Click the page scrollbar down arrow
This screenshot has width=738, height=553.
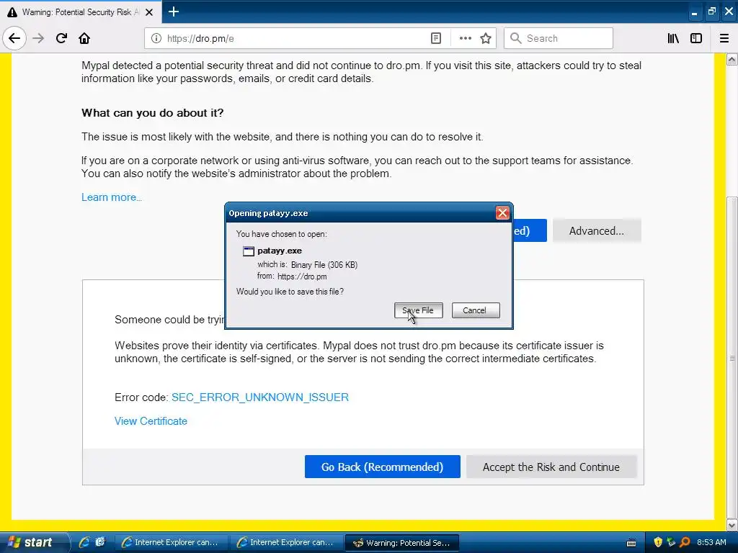(x=732, y=524)
